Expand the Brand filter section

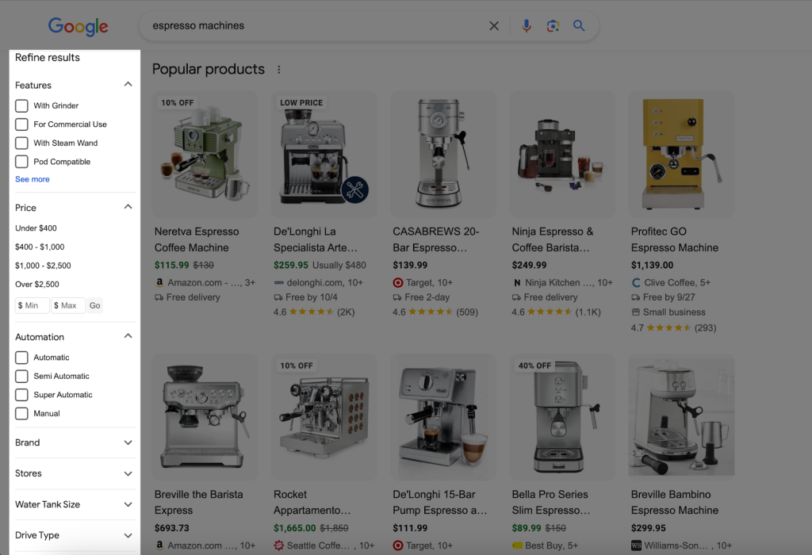[x=128, y=443]
